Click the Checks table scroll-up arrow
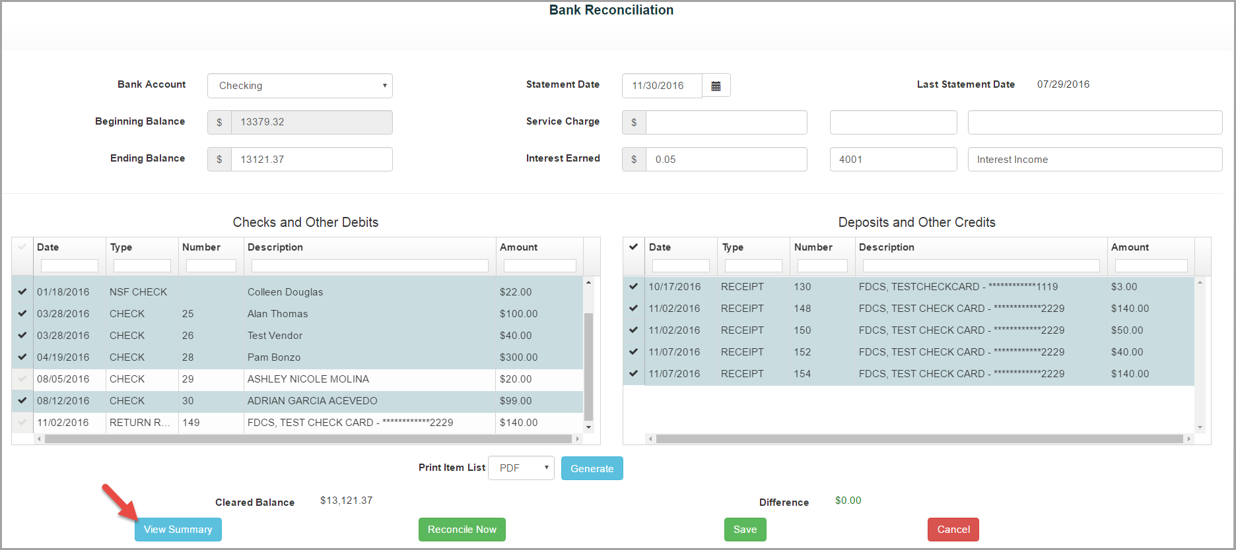1236x550 pixels. 588,282
